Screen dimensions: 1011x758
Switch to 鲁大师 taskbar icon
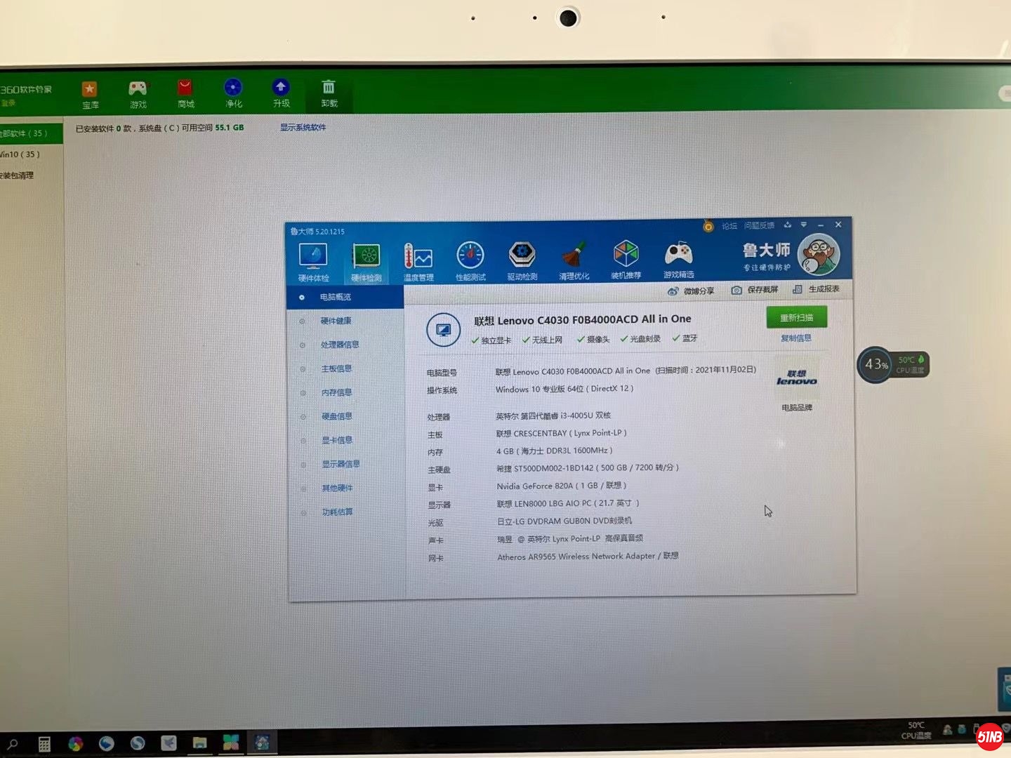pyautogui.click(x=262, y=742)
